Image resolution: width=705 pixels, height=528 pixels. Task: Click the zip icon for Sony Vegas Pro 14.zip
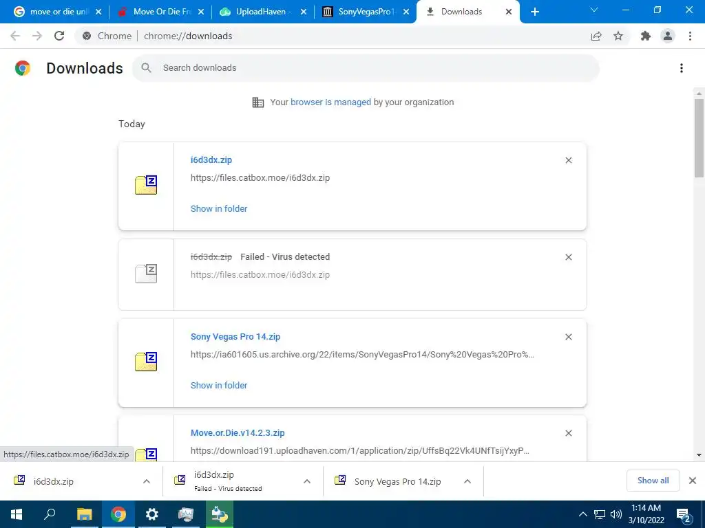146,362
